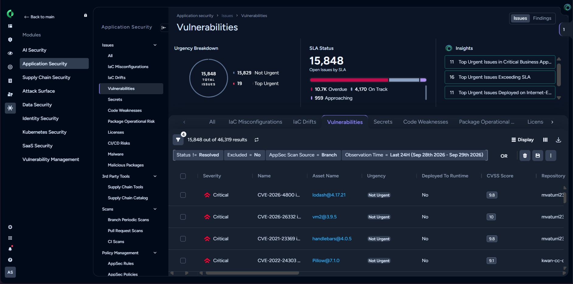The image size is (573, 284).
Task: Open the column layout icon
Action: 545,140
